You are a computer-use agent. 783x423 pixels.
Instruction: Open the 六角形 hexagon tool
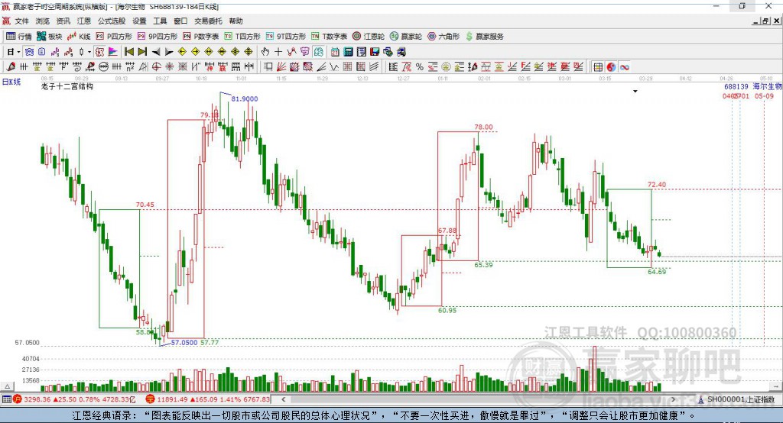(443, 37)
